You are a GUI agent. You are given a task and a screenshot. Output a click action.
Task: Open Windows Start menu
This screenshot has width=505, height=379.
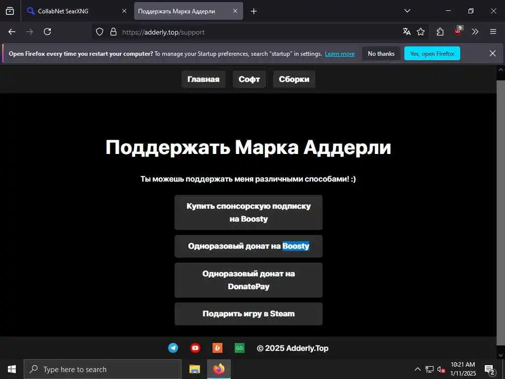[x=12, y=369]
